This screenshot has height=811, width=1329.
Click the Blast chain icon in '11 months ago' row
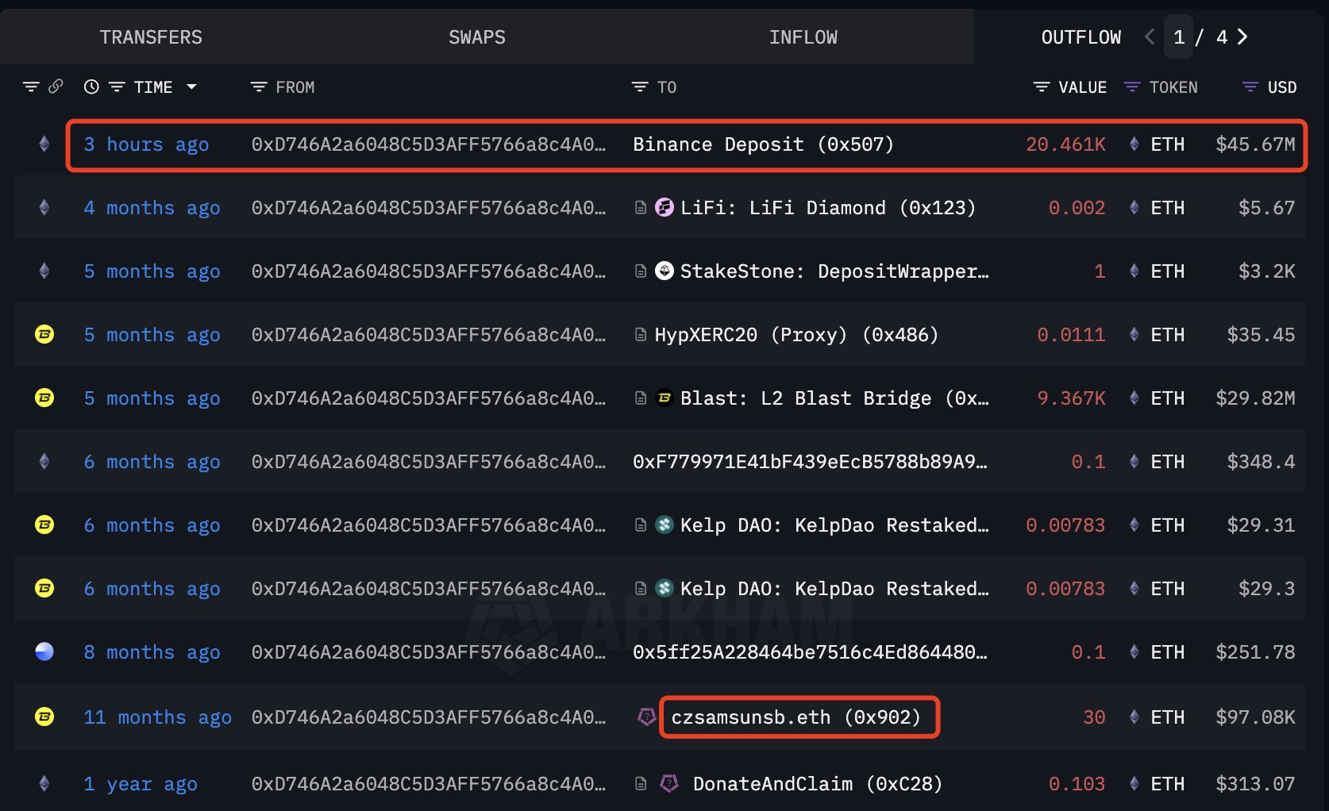point(44,717)
